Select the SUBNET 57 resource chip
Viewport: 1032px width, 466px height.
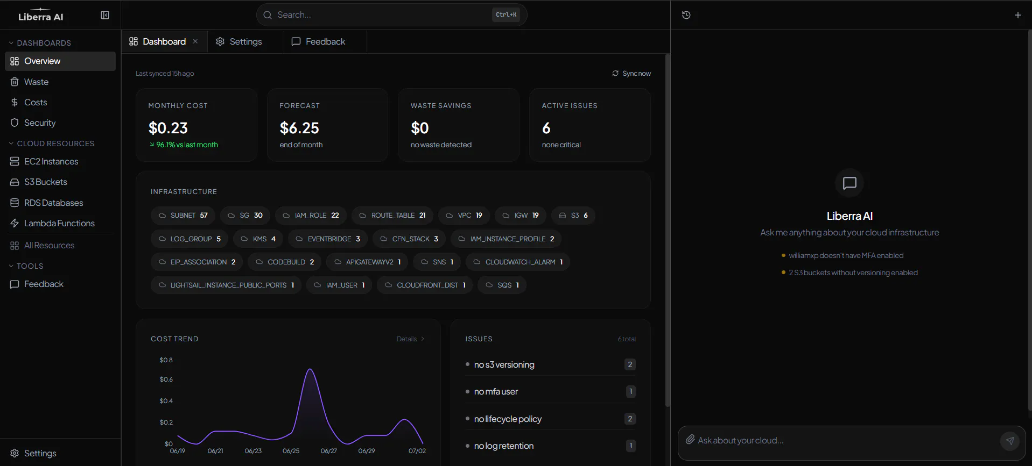183,215
